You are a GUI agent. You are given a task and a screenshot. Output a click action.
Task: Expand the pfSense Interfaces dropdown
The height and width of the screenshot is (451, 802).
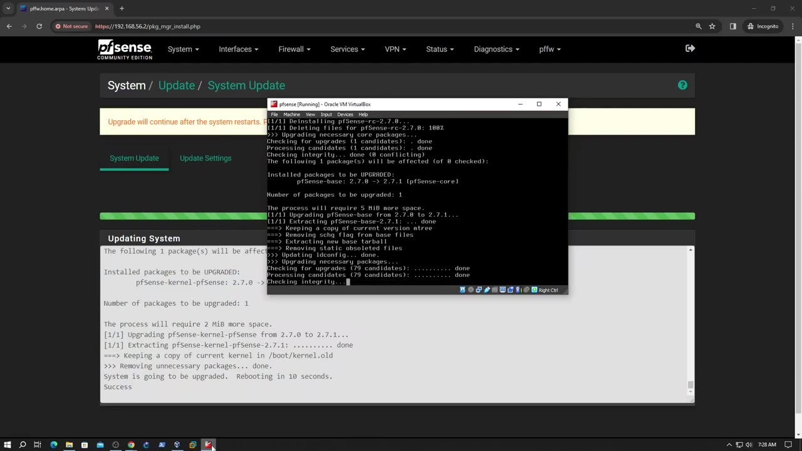[x=239, y=49]
